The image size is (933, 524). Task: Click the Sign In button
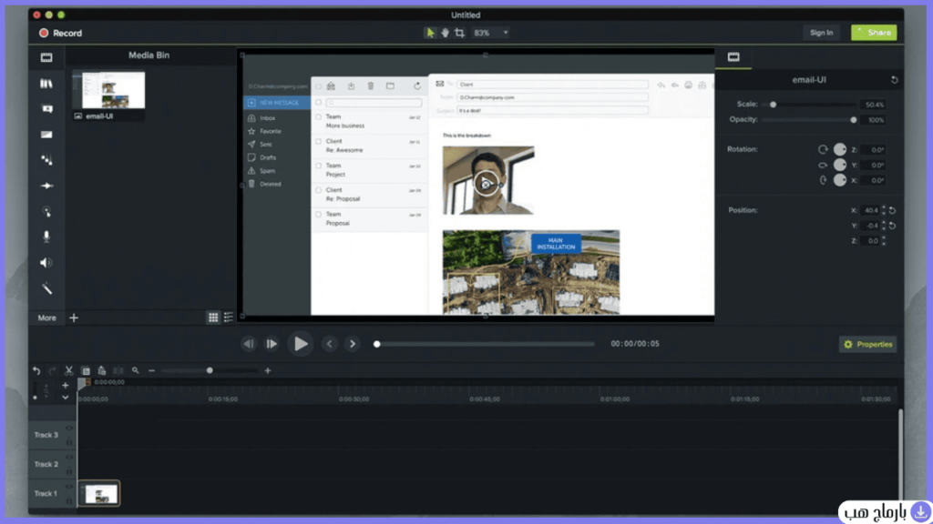(821, 33)
